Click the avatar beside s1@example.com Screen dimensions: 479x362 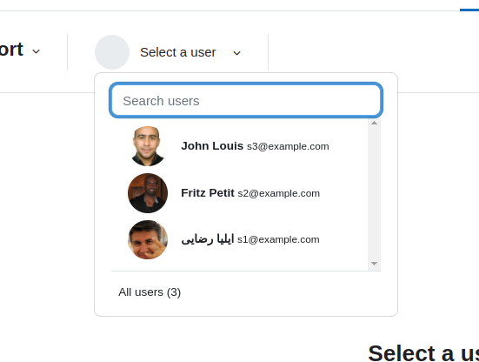pyautogui.click(x=148, y=239)
